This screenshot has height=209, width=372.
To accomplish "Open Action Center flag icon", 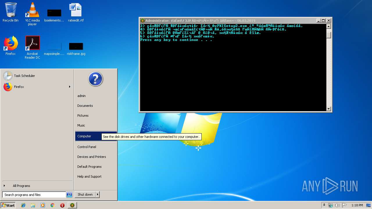I will coord(344,205).
